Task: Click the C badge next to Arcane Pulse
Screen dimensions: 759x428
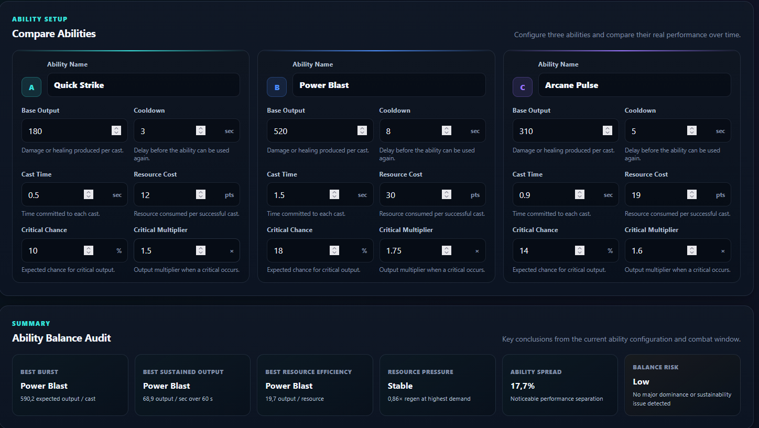Action: click(x=522, y=87)
